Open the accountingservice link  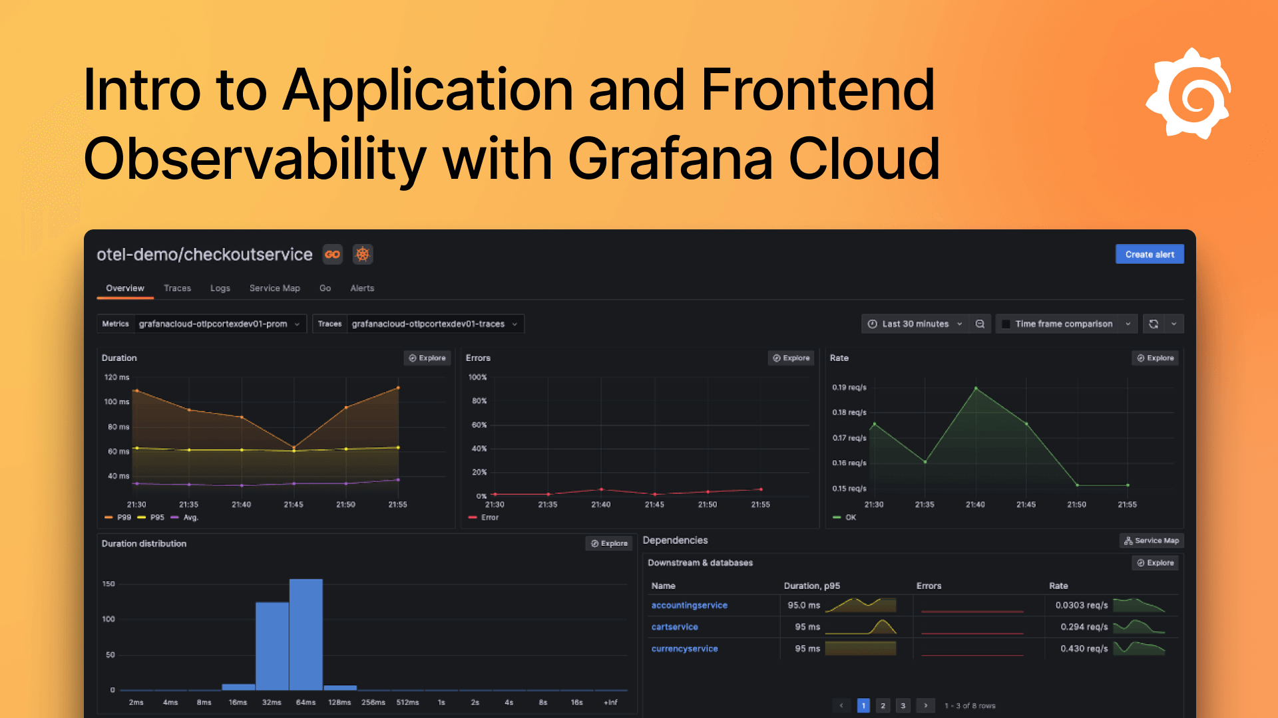(689, 606)
